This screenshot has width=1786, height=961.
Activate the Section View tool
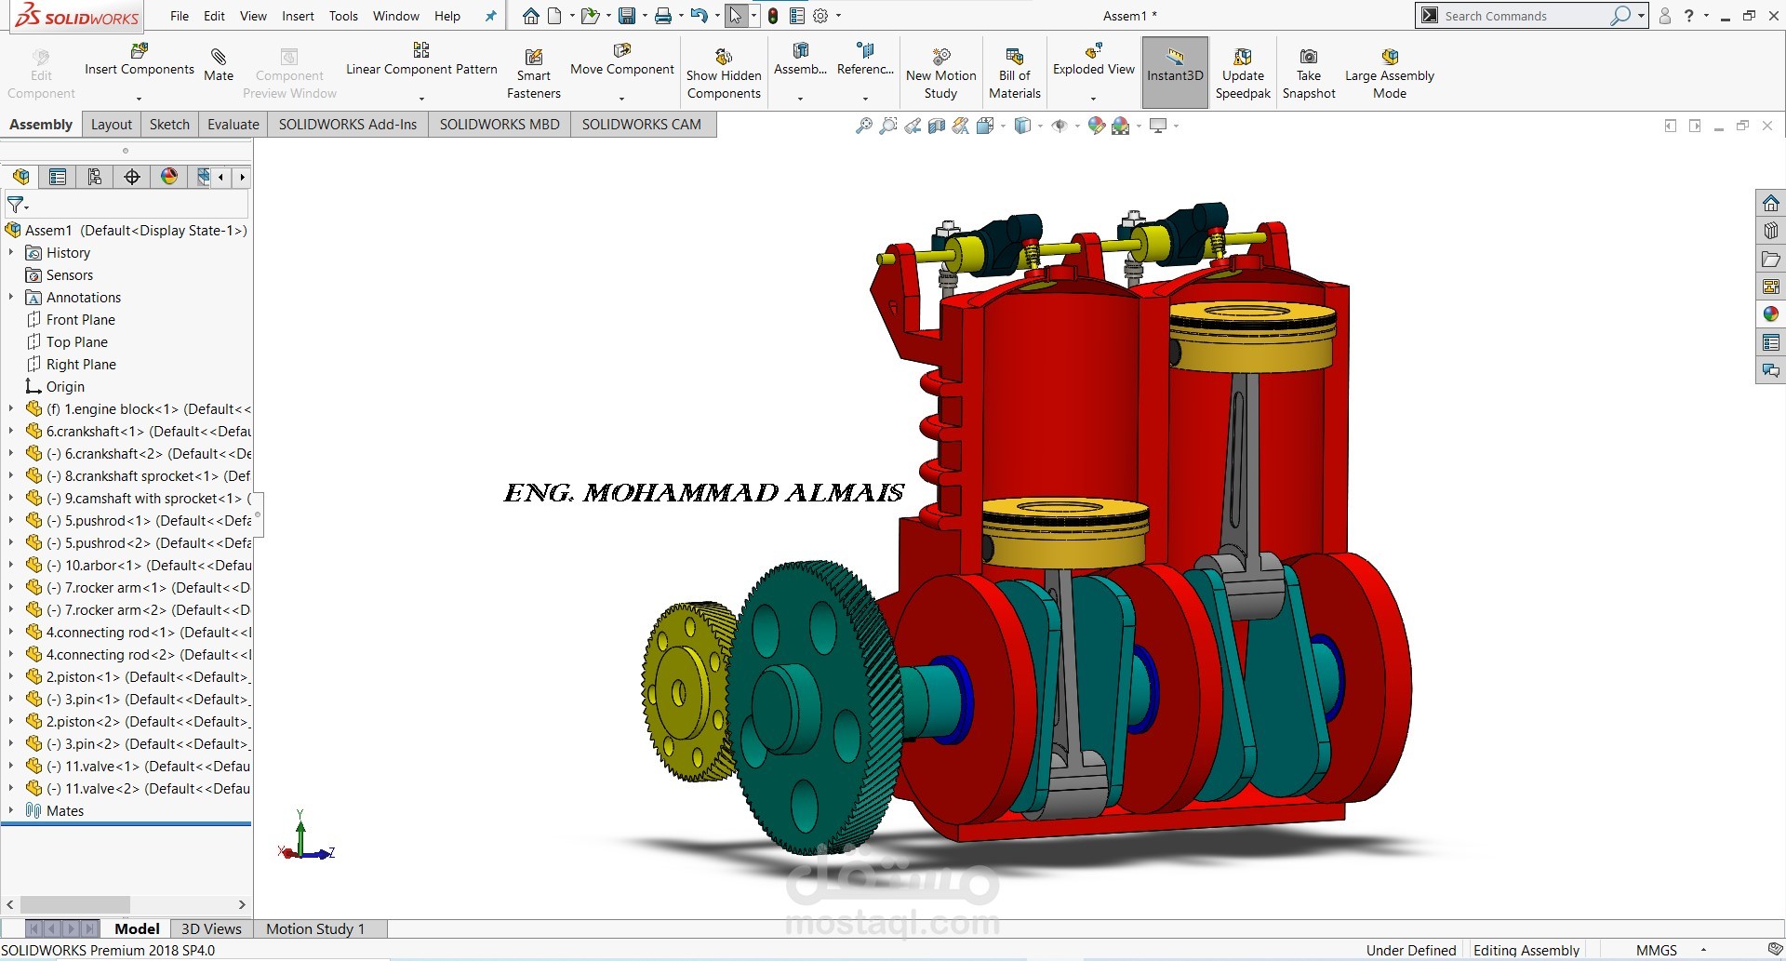coord(937,124)
